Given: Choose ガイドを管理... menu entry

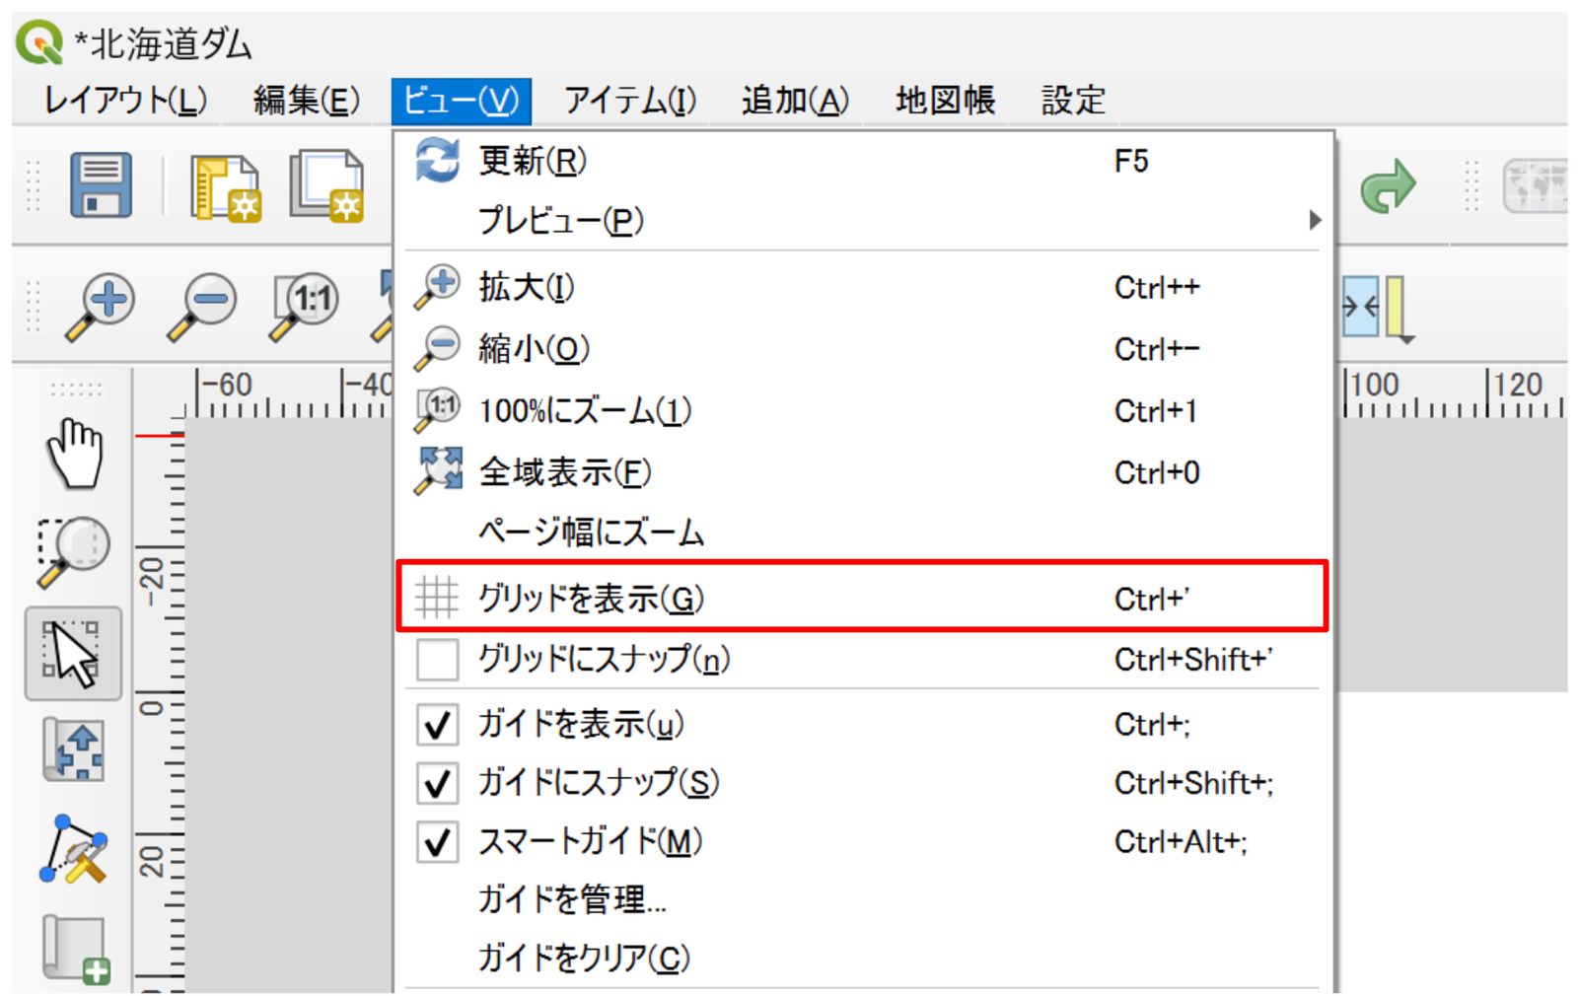Looking at the screenshot, I should 863,899.
